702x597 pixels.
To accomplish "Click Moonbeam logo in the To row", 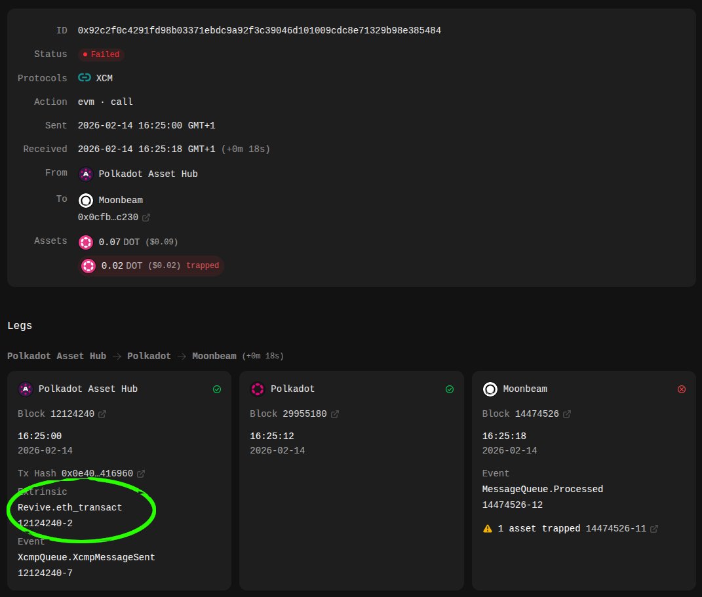I will [x=86, y=200].
